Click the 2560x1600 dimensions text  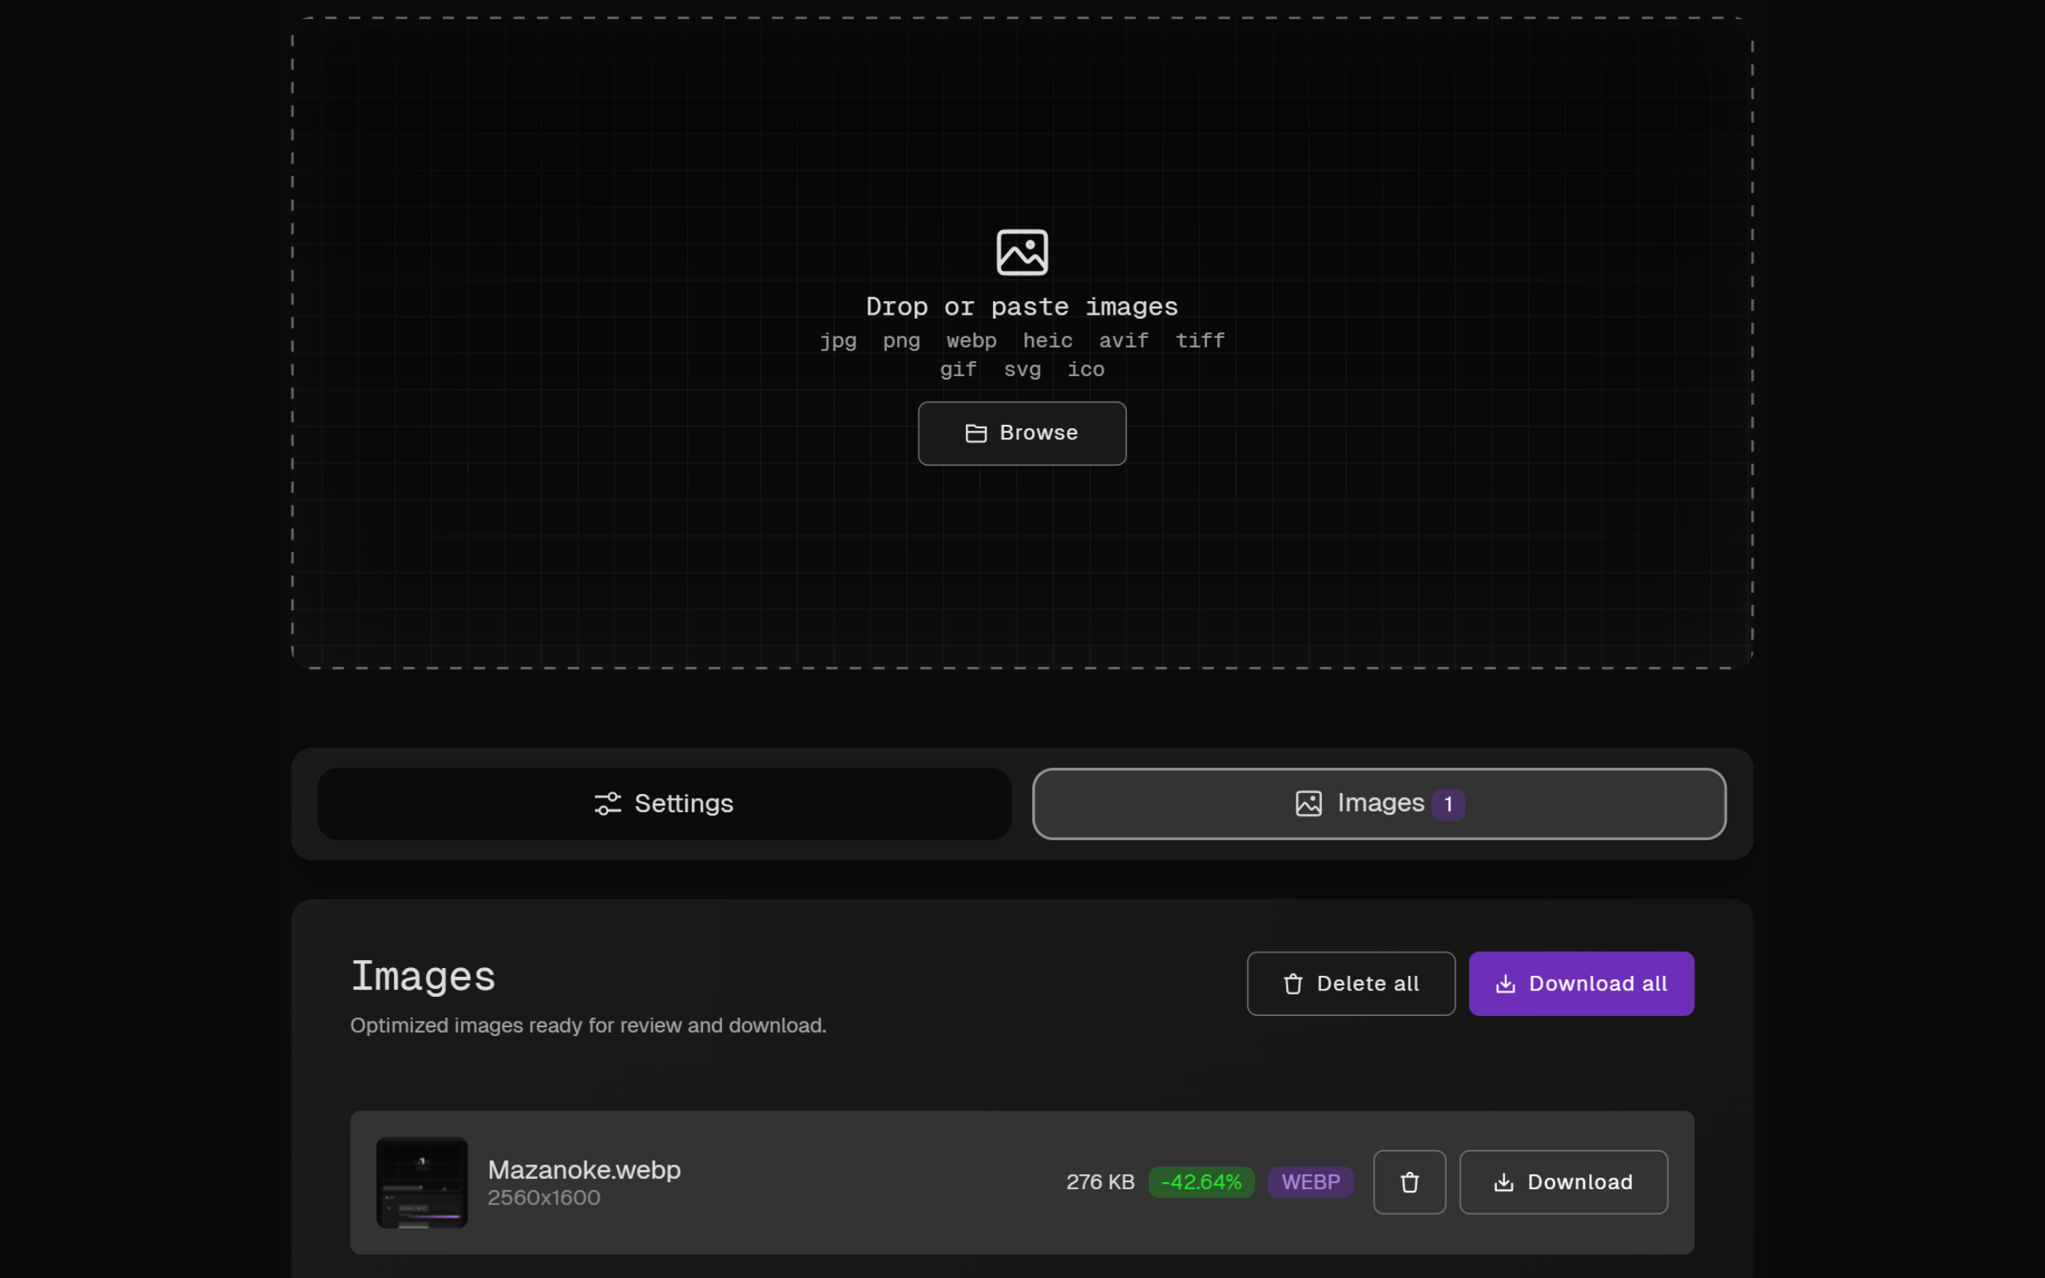[x=543, y=1197]
